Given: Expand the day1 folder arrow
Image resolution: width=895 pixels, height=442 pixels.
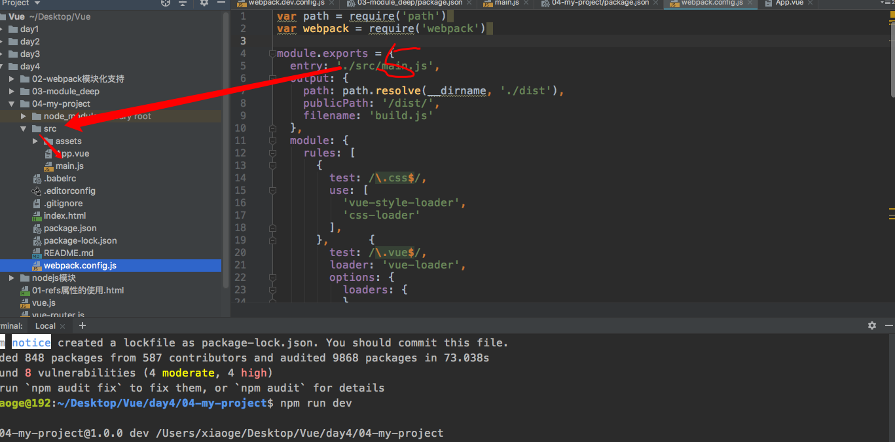Looking at the screenshot, I should (3, 29).
